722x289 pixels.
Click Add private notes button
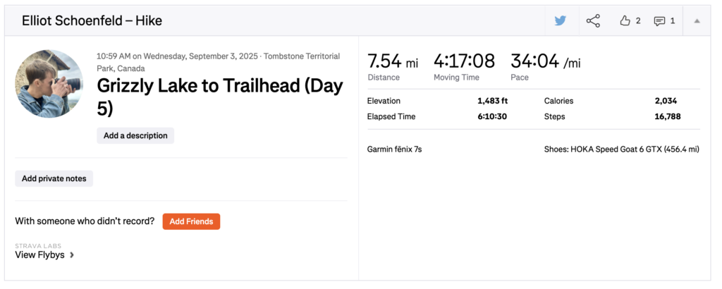coord(54,178)
